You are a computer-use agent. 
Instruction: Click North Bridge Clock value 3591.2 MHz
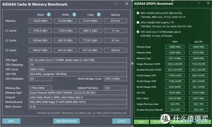tap(115, 79)
